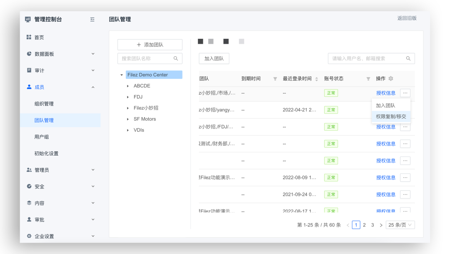Viewport: 450px width, 254px height.
Task: Go to page 2
Action: click(364, 225)
